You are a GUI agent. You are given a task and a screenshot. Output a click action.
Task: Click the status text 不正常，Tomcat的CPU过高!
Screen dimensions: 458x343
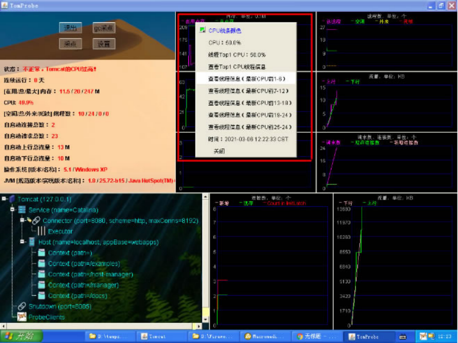pyautogui.click(x=59, y=69)
